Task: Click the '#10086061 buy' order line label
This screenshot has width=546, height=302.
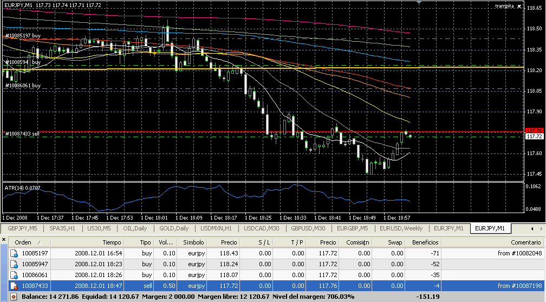Action: point(23,85)
